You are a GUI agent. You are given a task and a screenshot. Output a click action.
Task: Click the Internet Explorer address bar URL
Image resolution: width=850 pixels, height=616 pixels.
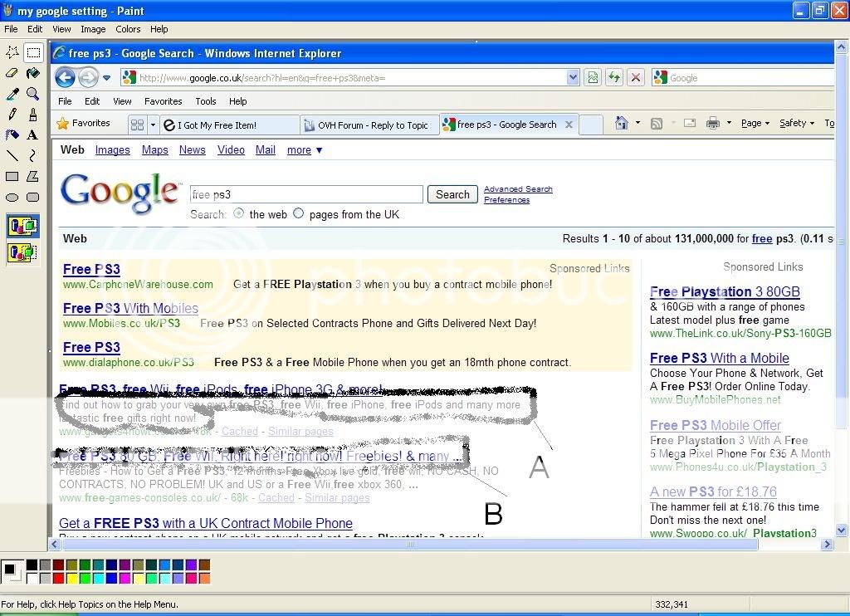point(344,78)
